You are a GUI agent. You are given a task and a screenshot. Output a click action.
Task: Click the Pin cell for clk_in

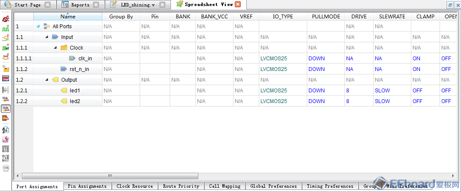point(155,59)
